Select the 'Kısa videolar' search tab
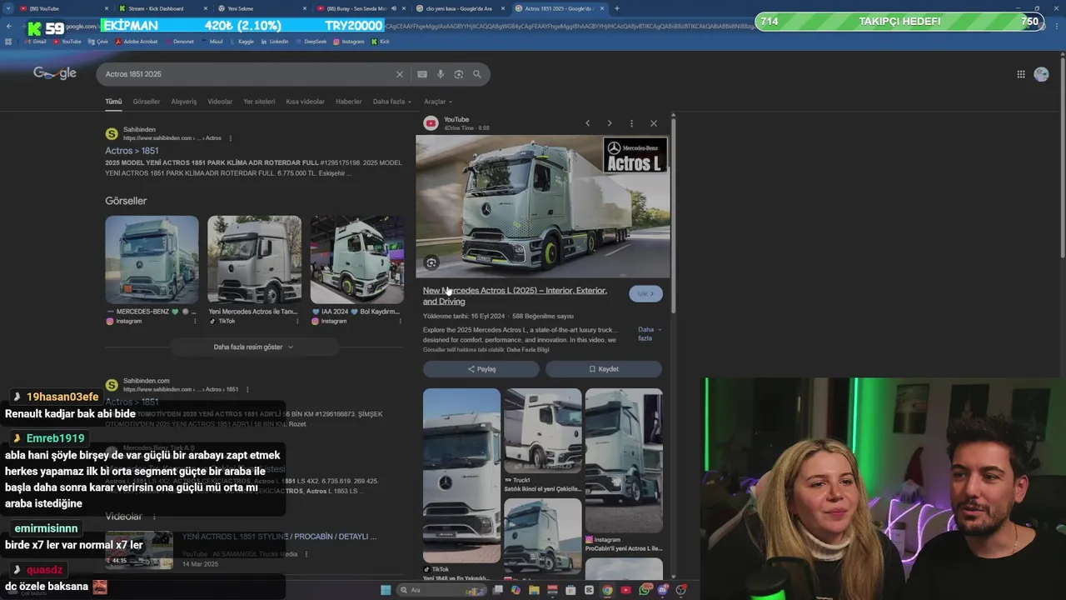1066x600 pixels. click(305, 102)
